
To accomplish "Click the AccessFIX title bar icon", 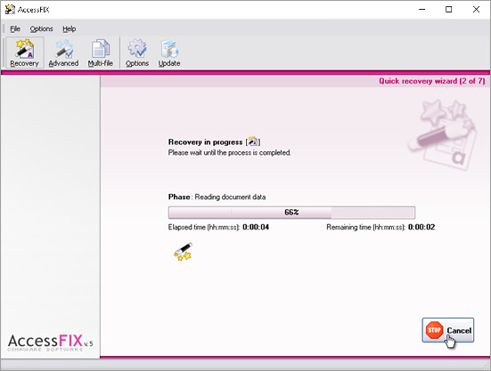I will [x=10, y=10].
